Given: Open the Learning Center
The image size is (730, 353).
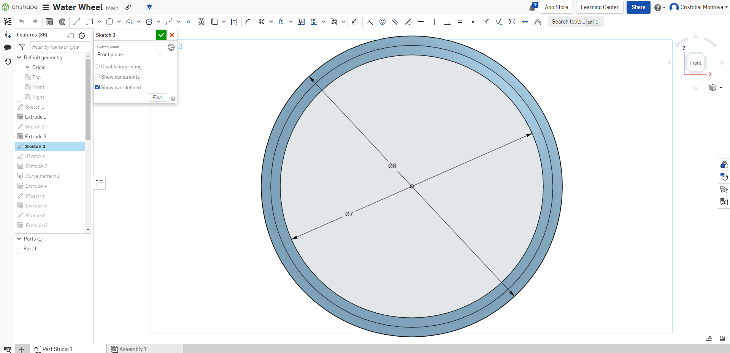Looking at the screenshot, I should 599,7.
